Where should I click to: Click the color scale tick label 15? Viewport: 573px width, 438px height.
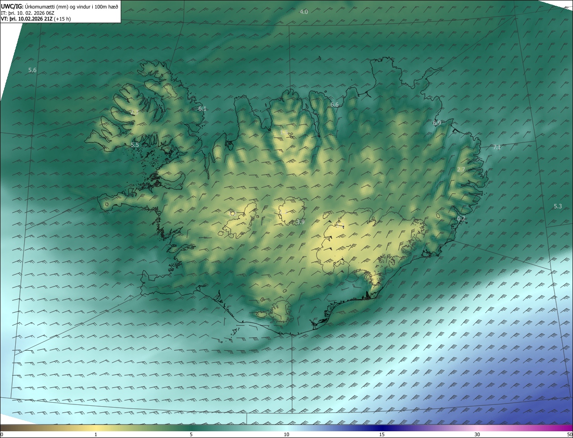(382, 434)
